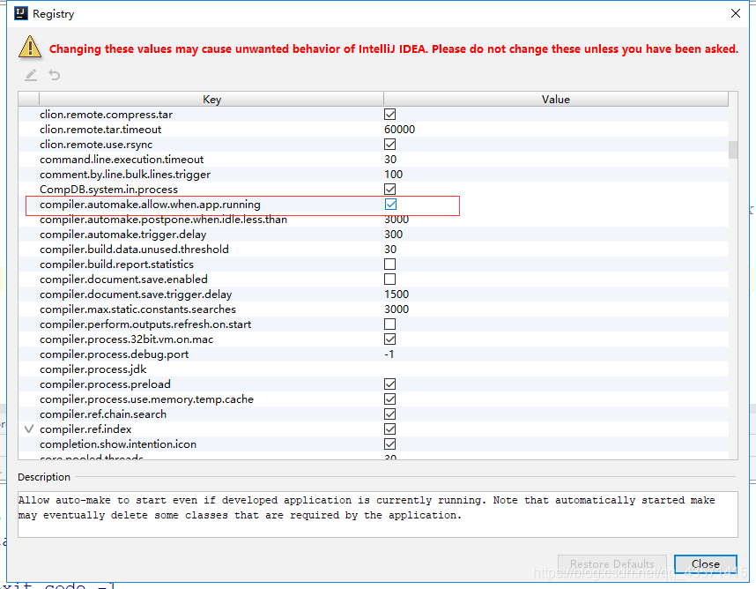This screenshot has height=589, width=756.
Task: Toggle compiler.process.preload checkbox
Action: [389, 384]
